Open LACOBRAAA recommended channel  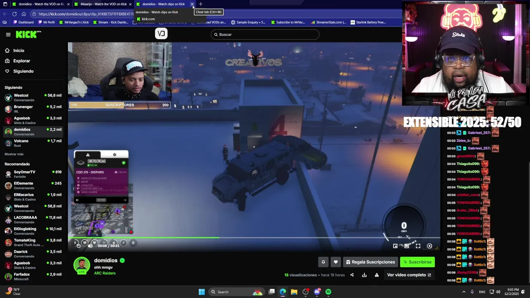coord(33,219)
